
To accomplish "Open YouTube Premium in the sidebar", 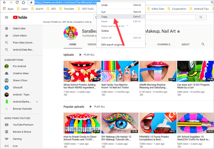I will click(x=23, y=124).
